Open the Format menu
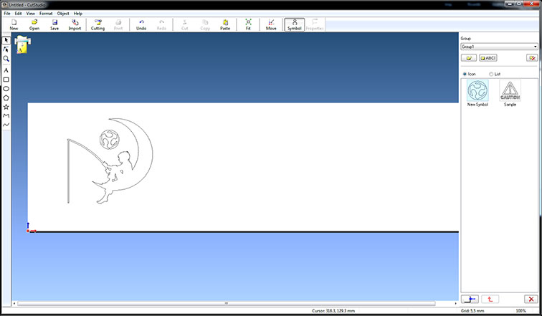542x316 pixels. [46, 14]
